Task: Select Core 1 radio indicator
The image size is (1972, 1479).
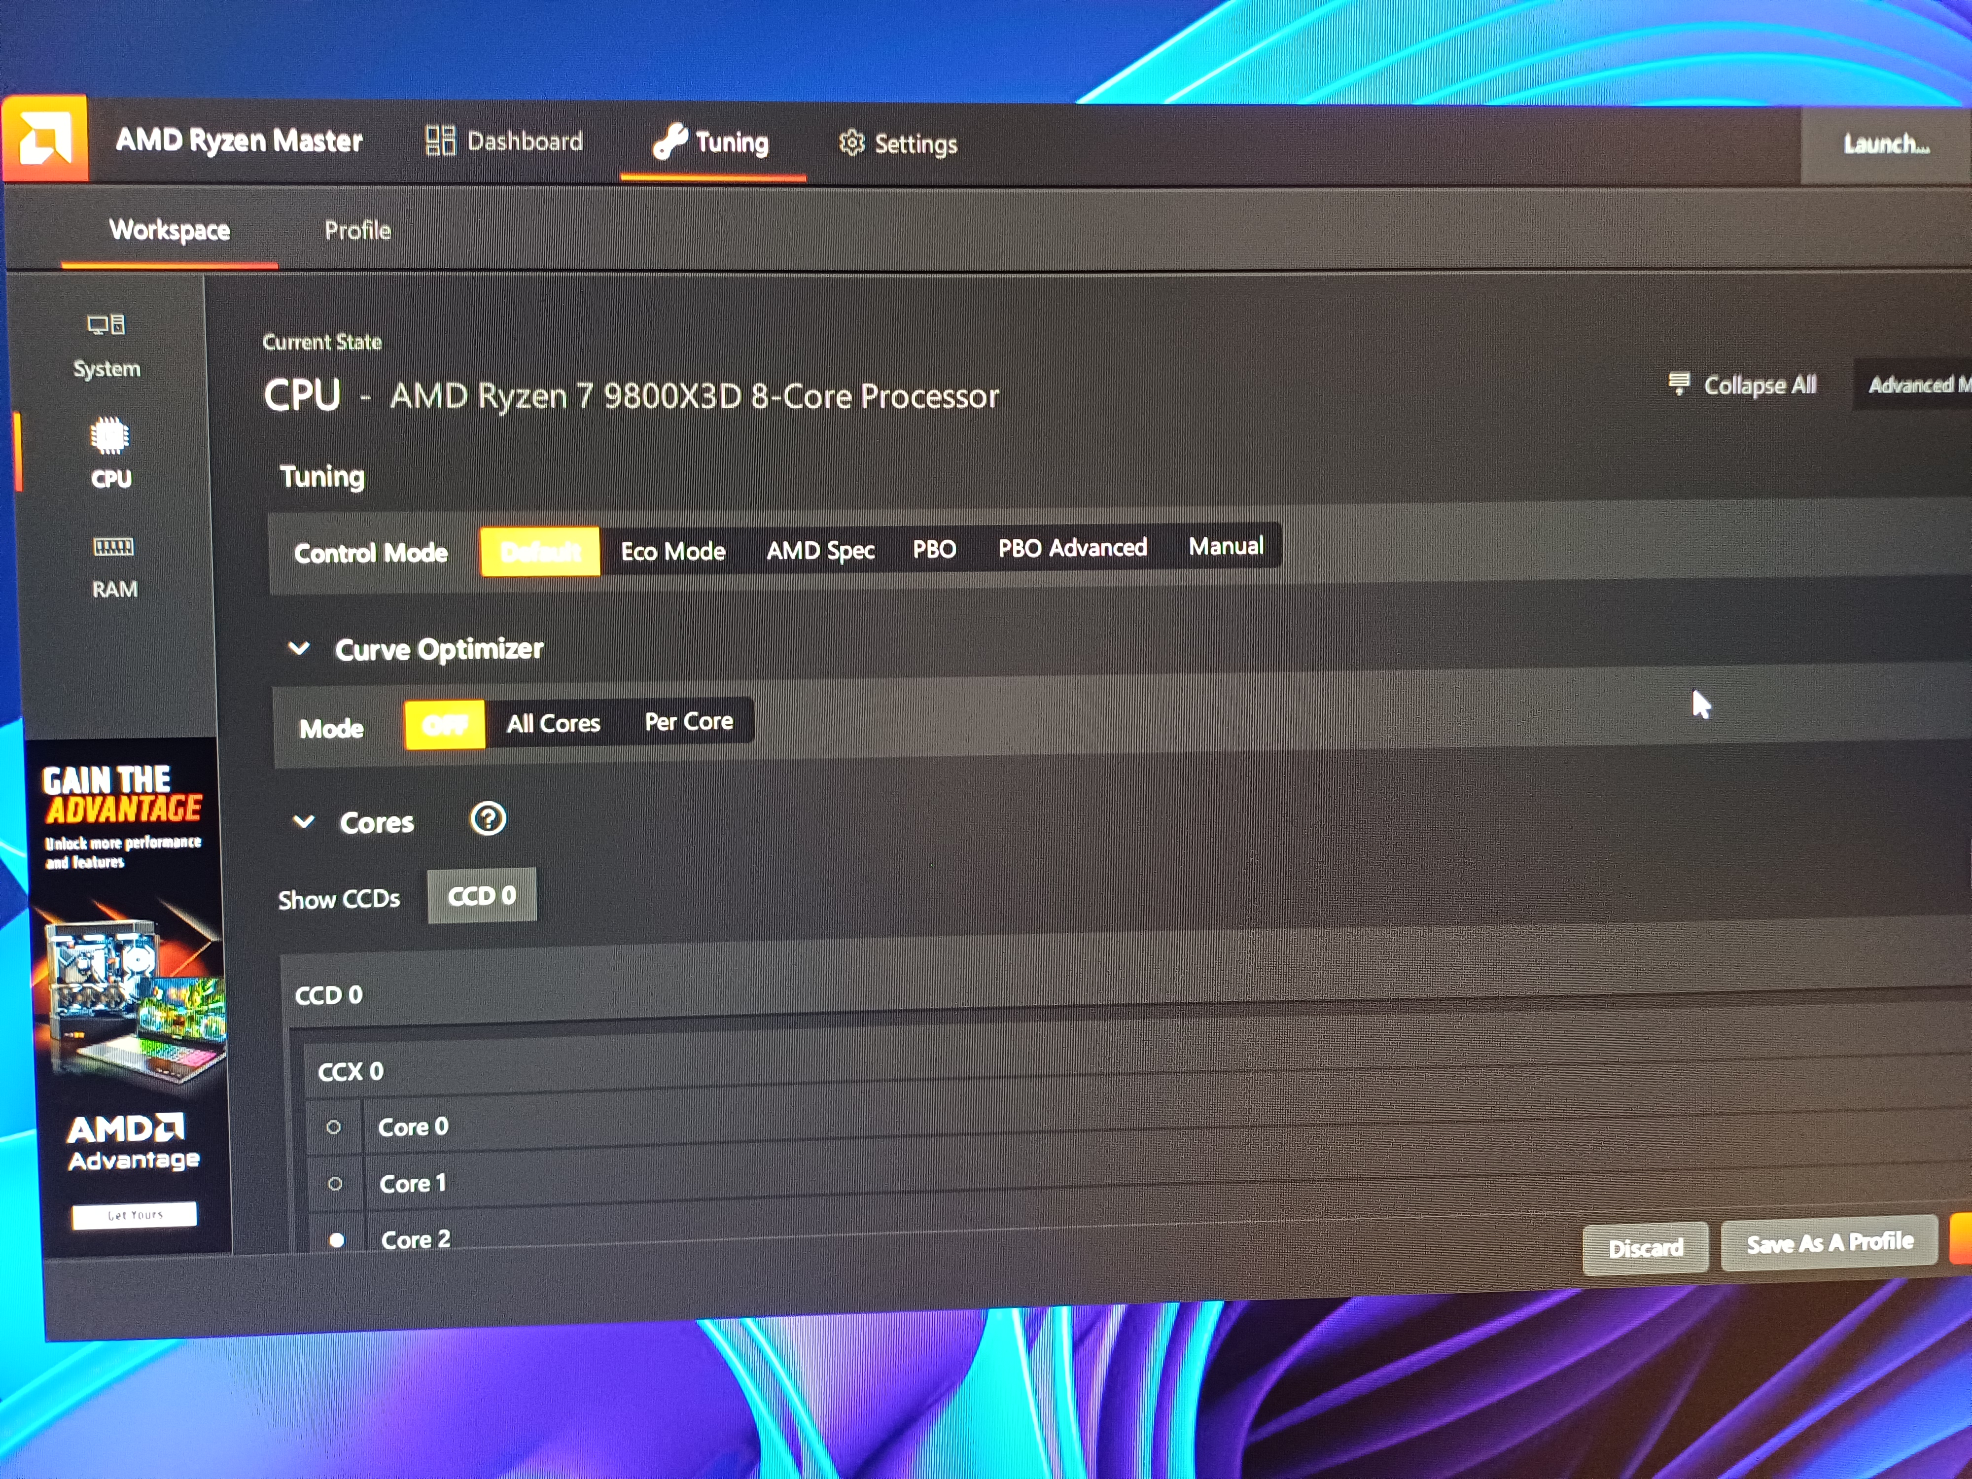Action: [335, 1184]
